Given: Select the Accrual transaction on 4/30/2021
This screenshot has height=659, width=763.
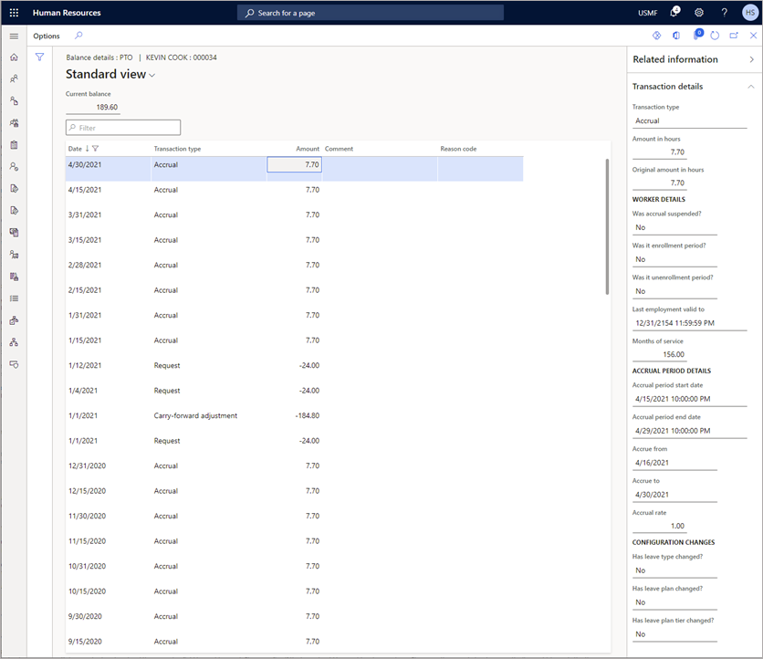Looking at the screenshot, I should [183, 164].
